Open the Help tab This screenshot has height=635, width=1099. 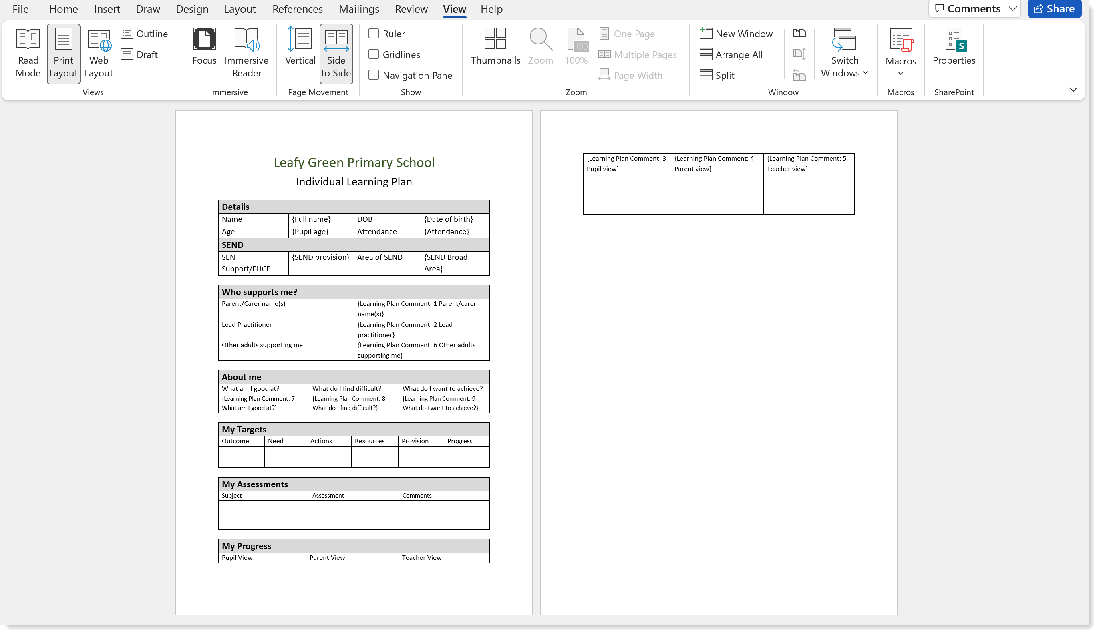pyautogui.click(x=491, y=9)
